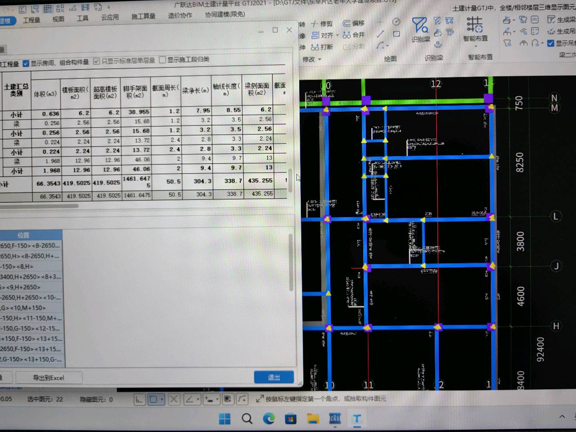
Task: Open the 工程量 ribbon tab
Action: (x=32, y=20)
